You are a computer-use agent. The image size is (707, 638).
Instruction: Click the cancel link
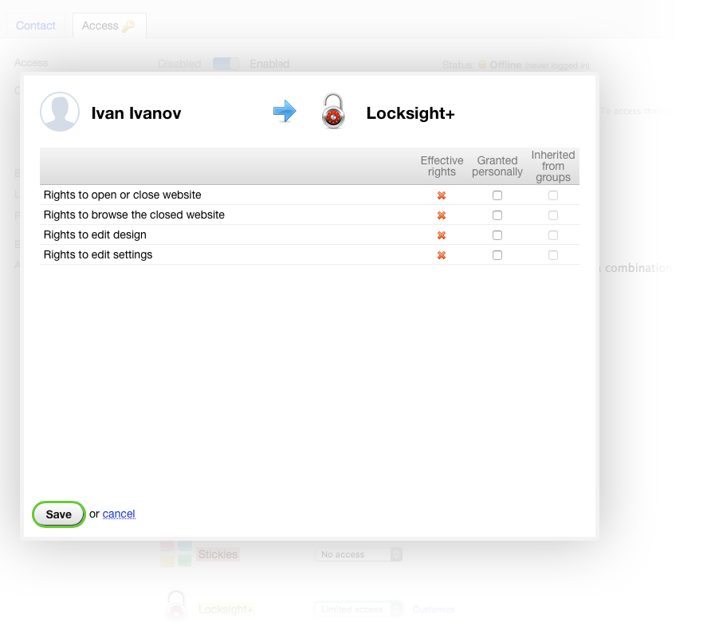[119, 514]
